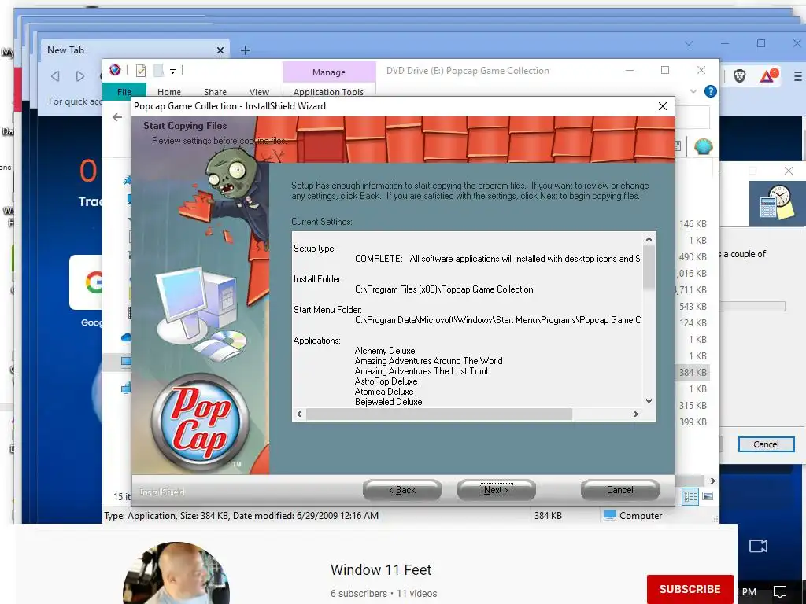
Task: Select the 315 KB file size entry
Action: coord(693,406)
